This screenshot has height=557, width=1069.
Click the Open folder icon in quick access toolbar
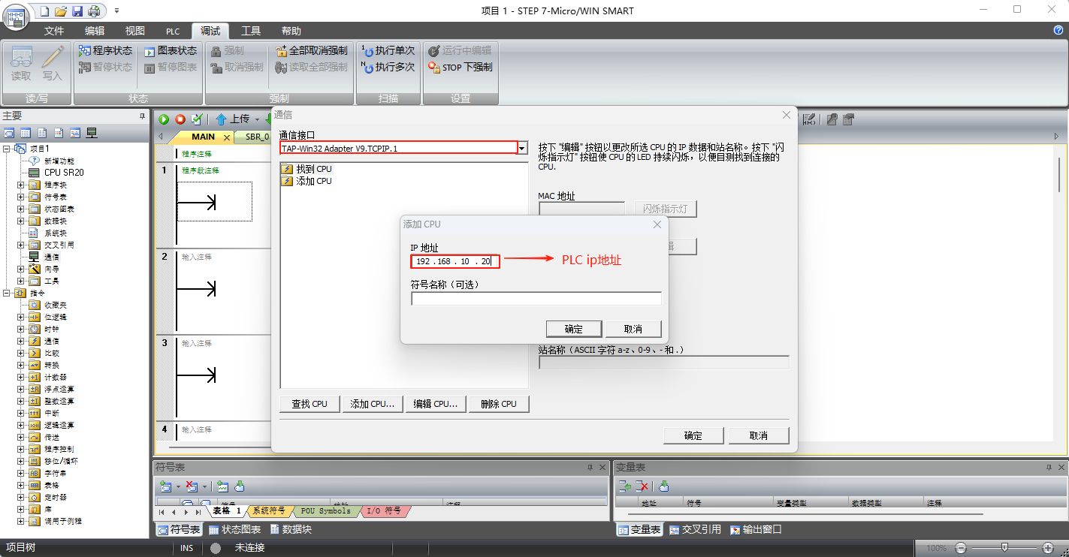61,11
